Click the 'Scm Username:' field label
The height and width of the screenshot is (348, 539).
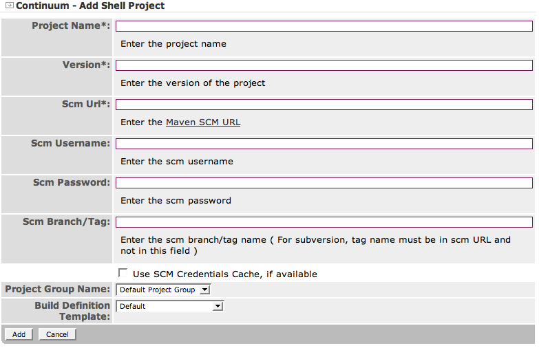pos(70,143)
